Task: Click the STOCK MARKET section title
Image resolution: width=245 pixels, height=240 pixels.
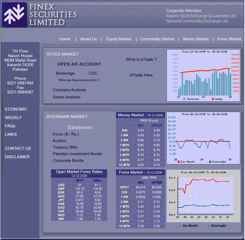Action: click(x=63, y=54)
